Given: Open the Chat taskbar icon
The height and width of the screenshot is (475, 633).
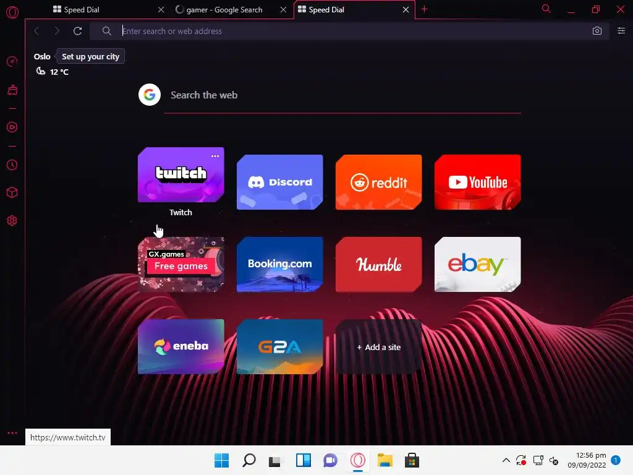Looking at the screenshot, I should pos(330,460).
